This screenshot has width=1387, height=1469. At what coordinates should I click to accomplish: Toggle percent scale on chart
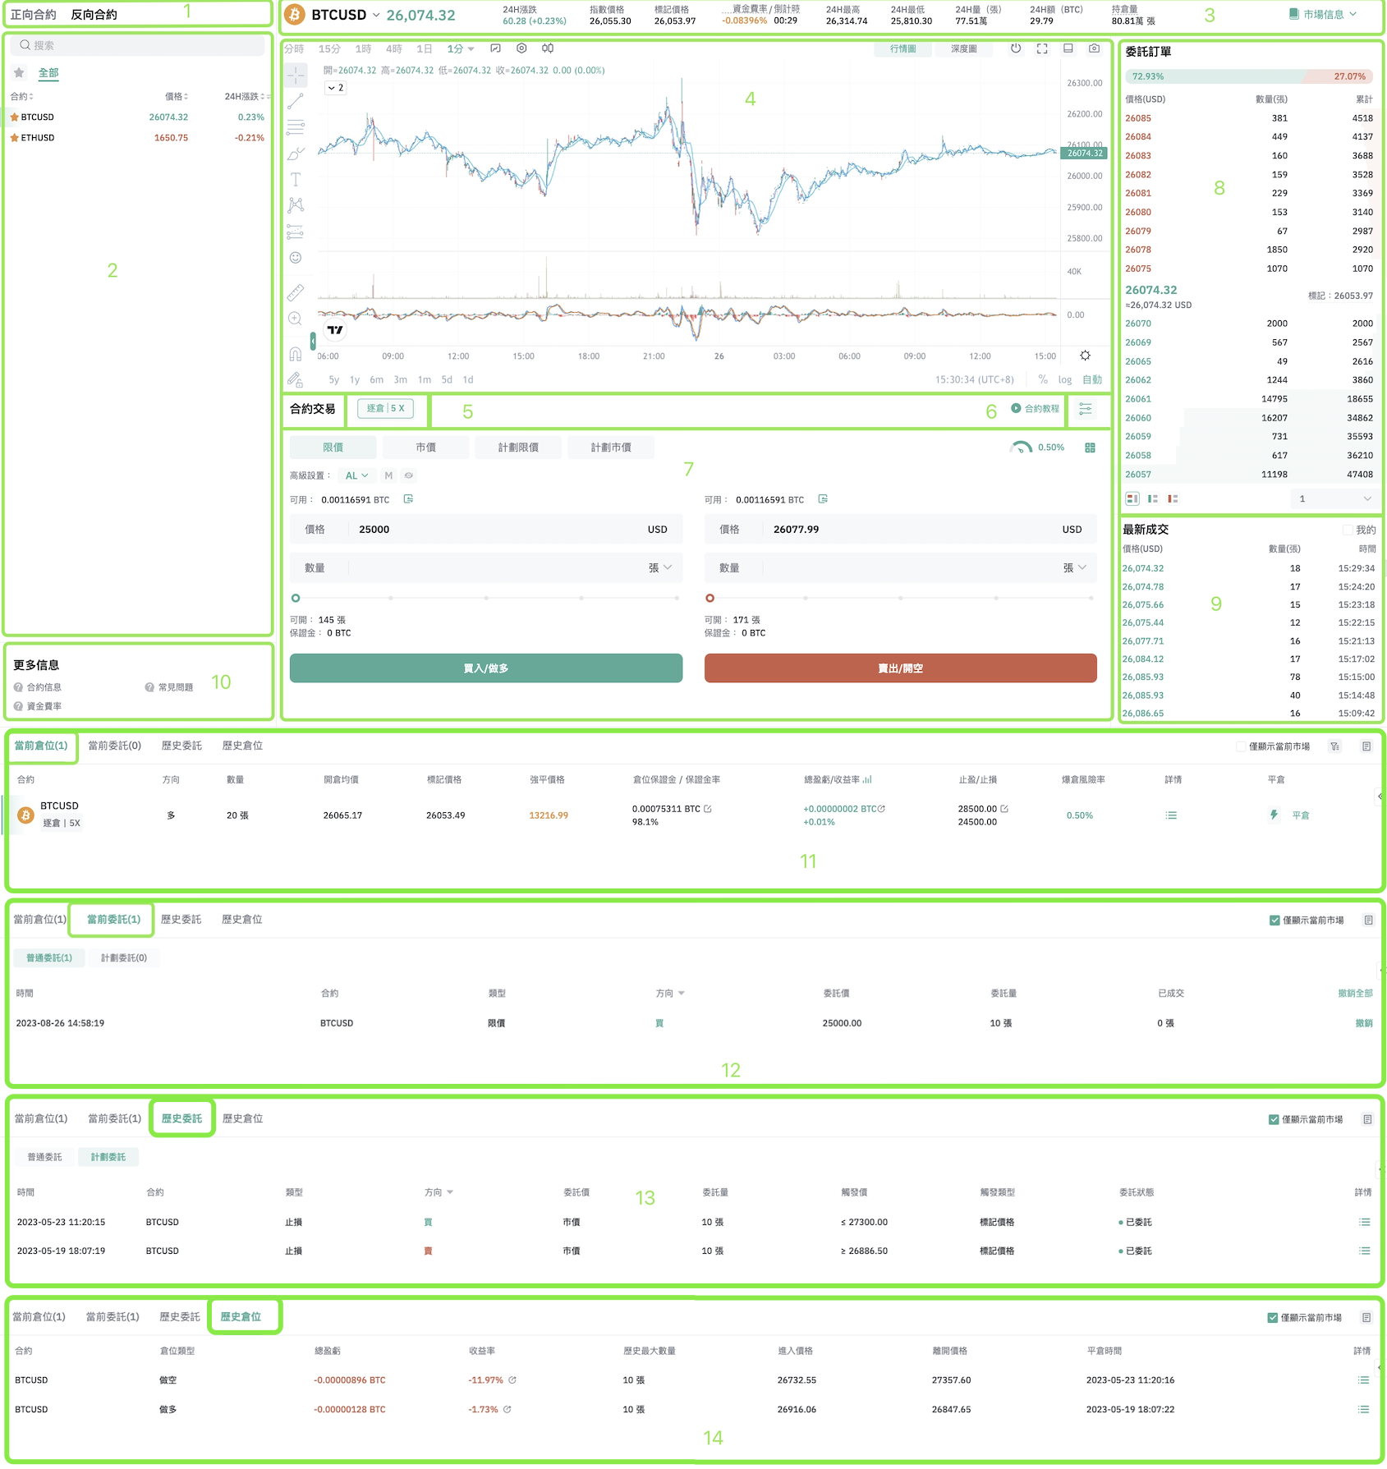pyautogui.click(x=1043, y=379)
